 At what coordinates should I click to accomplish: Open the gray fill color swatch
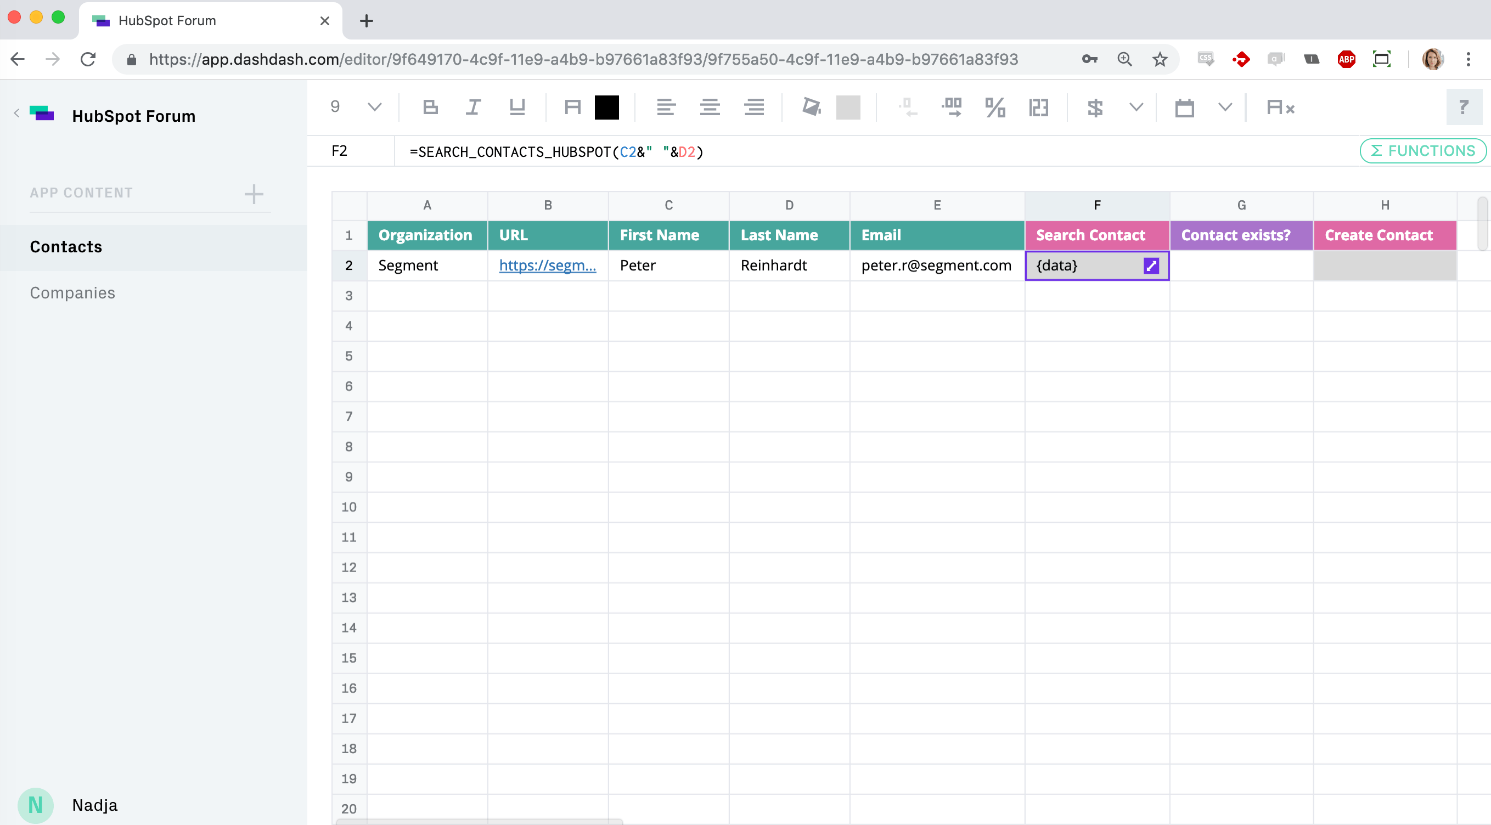pos(848,108)
